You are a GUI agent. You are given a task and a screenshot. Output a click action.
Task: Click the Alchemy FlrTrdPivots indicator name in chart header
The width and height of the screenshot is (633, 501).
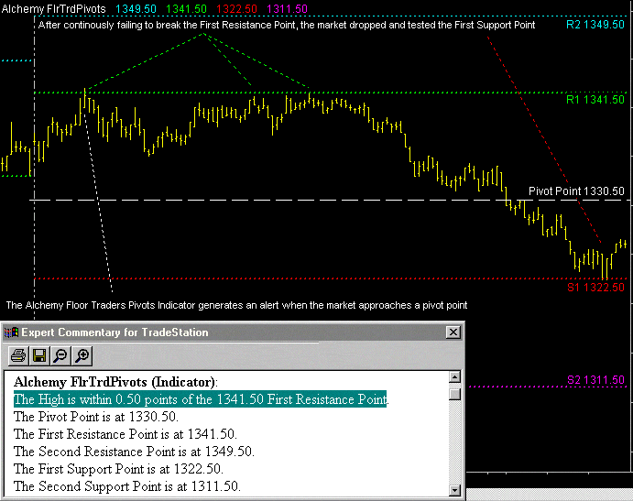point(53,9)
